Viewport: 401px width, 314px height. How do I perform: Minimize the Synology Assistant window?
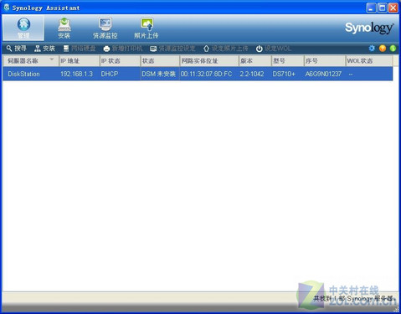pos(371,8)
